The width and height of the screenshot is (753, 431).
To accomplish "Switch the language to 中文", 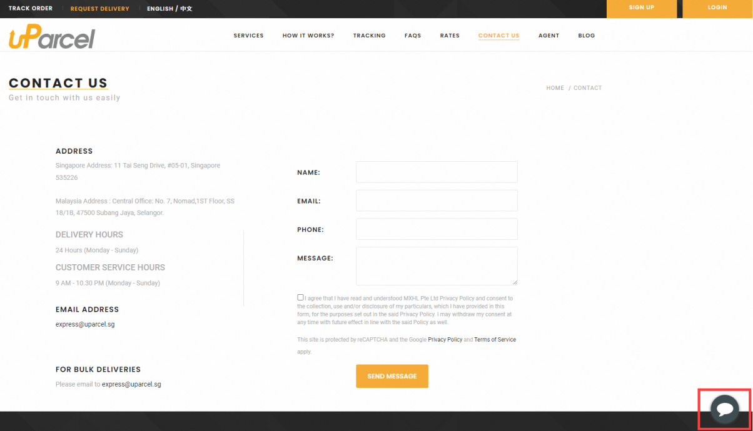I will 186,9.
